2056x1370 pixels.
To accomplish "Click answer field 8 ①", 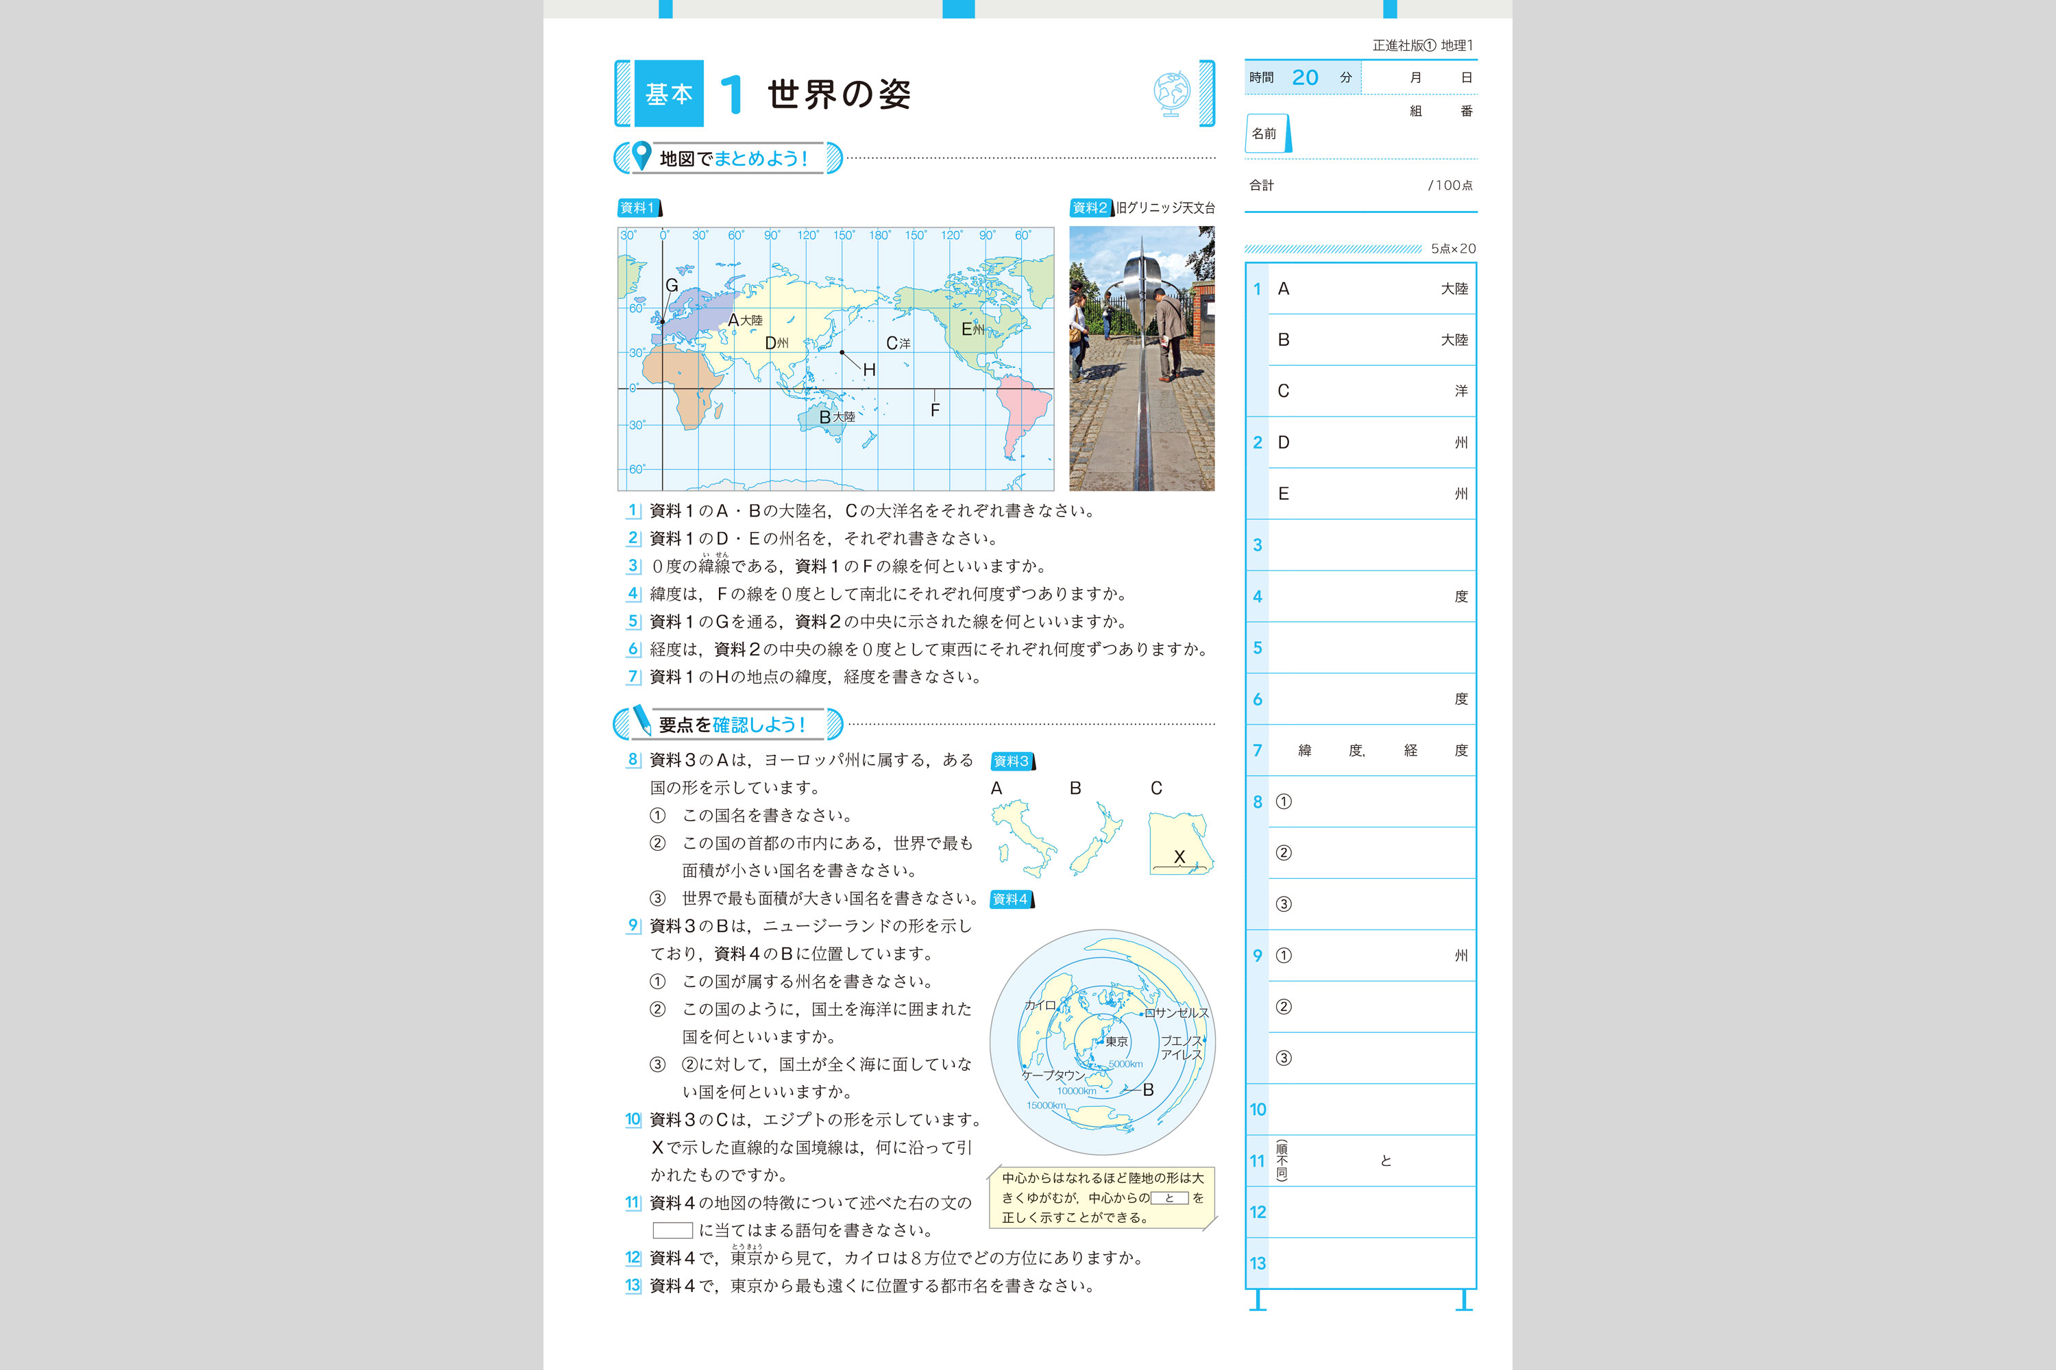I will [x=1371, y=802].
